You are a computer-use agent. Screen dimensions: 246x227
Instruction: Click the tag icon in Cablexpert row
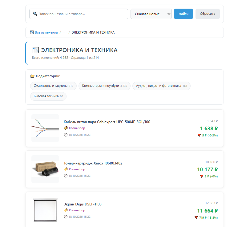tap(66, 128)
